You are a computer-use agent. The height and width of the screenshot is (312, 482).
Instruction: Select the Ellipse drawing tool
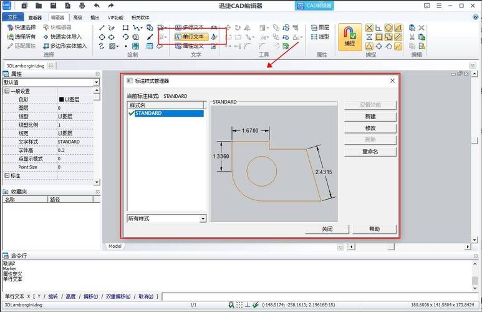[112, 37]
